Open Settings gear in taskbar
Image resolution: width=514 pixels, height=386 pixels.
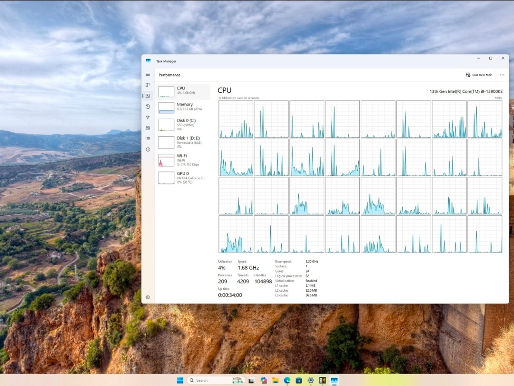point(311,380)
